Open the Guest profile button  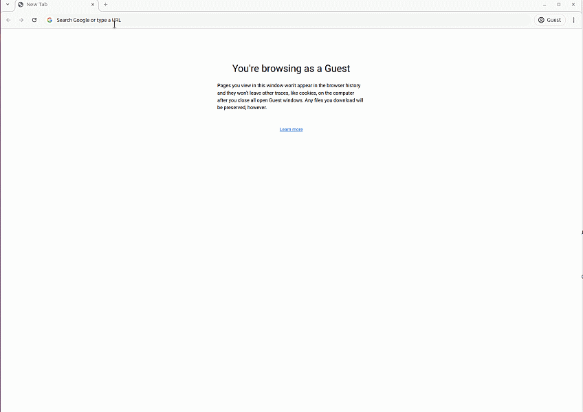point(549,20)
